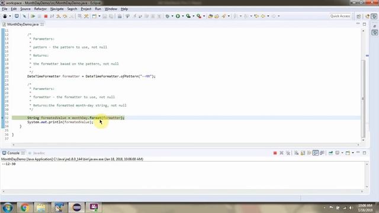Click the Last Edit Location arrow icon
379x213 pixels.
256,16
